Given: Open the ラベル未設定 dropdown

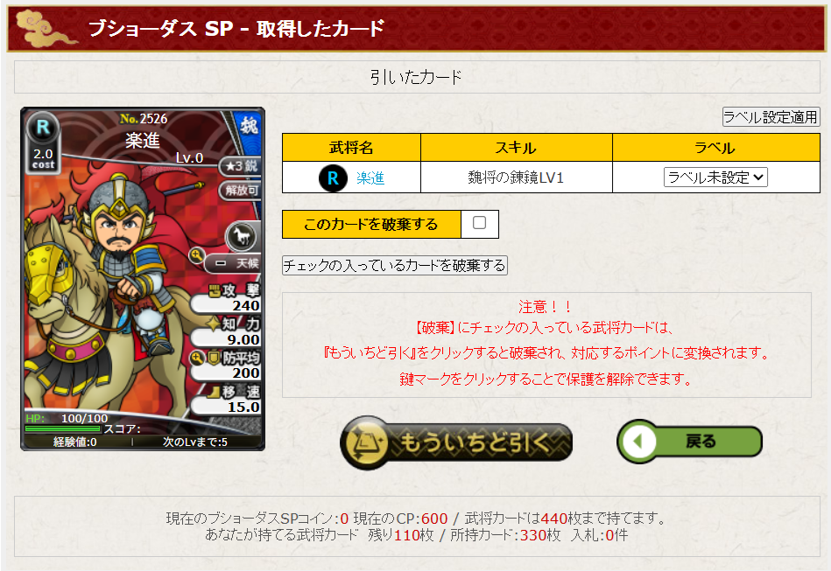Looking at the screenshot, I should point(715,178).
